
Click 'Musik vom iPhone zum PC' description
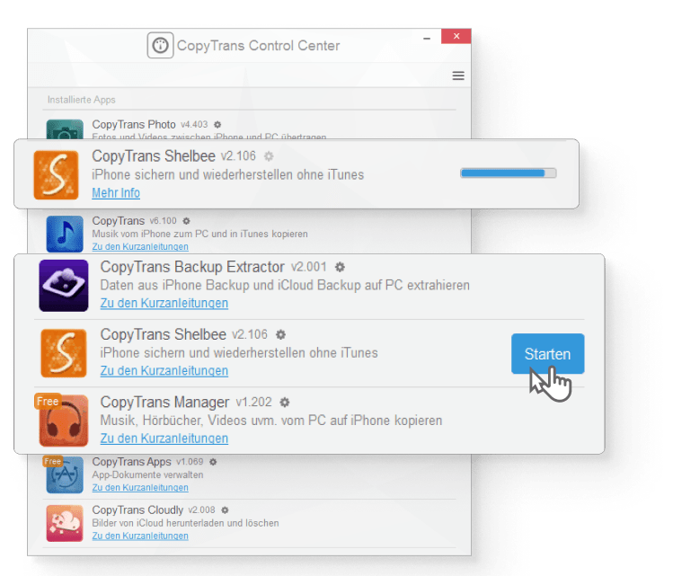pyautogui.click(x=199, y=234)
